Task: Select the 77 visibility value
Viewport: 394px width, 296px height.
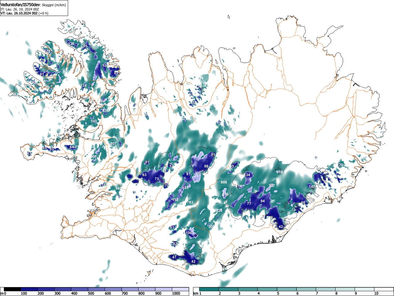Action: click(249, 204)
